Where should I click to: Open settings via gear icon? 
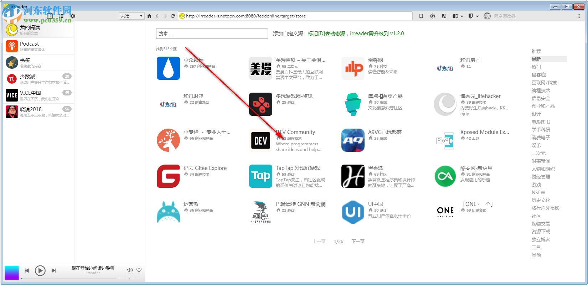73,16
